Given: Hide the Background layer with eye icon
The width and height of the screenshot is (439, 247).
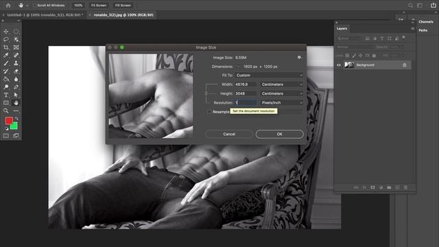Looking at the screenshot, I should (339, 65).
